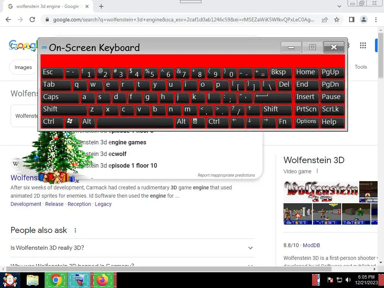Tap the down arrow key on keyboard
The width and height of the screenshot is (384, 288).
[253, 123]
